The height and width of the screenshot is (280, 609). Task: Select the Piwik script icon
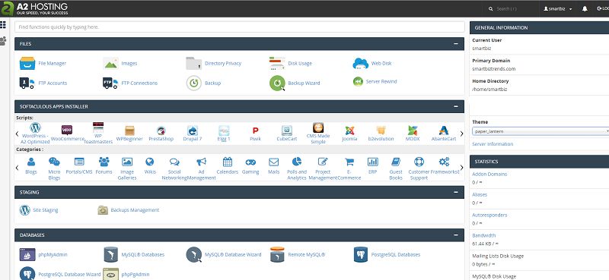255,131
